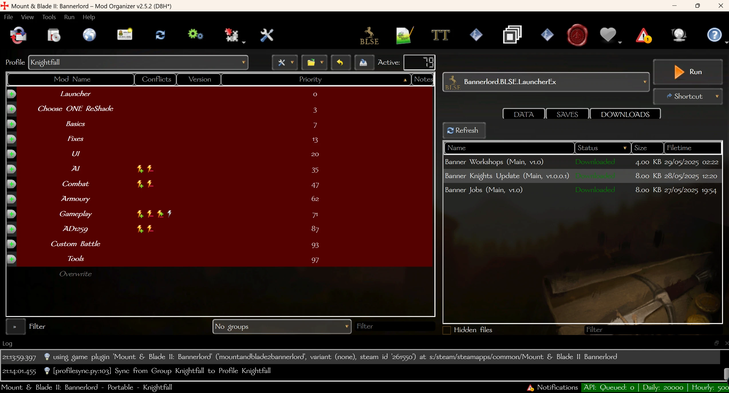Viewport: 729px width, 393px height.
Task: Open the green notepad editor icon
Action: click(x=405, y=35)
